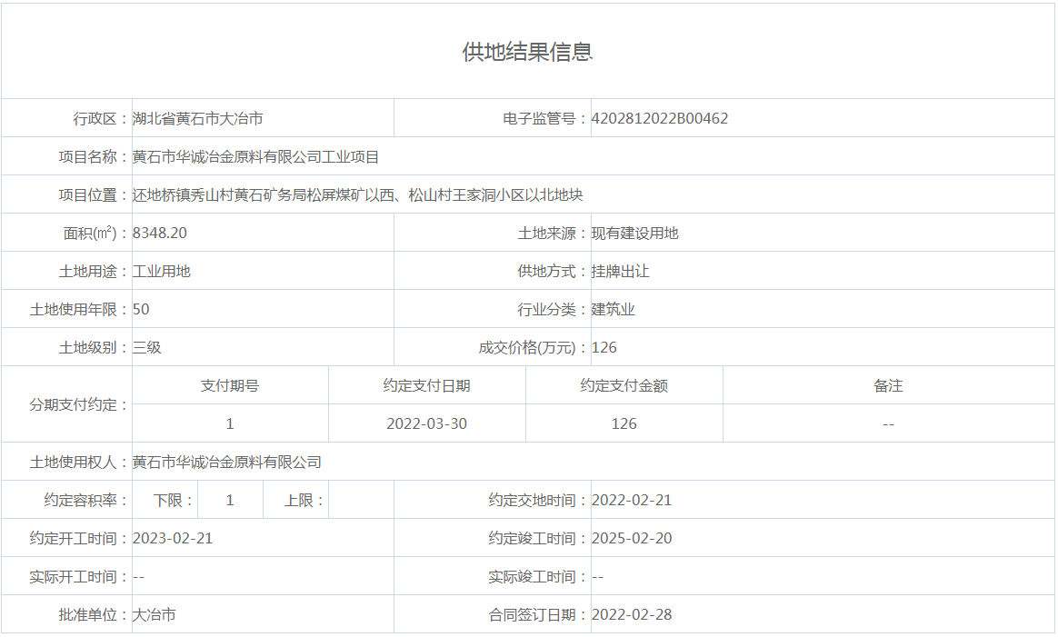
Task: Click the 分期支付约定 label
Action: (x=78, y=405)
